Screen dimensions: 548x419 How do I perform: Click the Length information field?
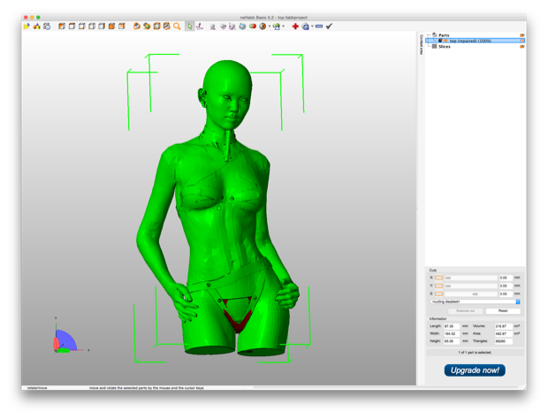tap(452, 326)
